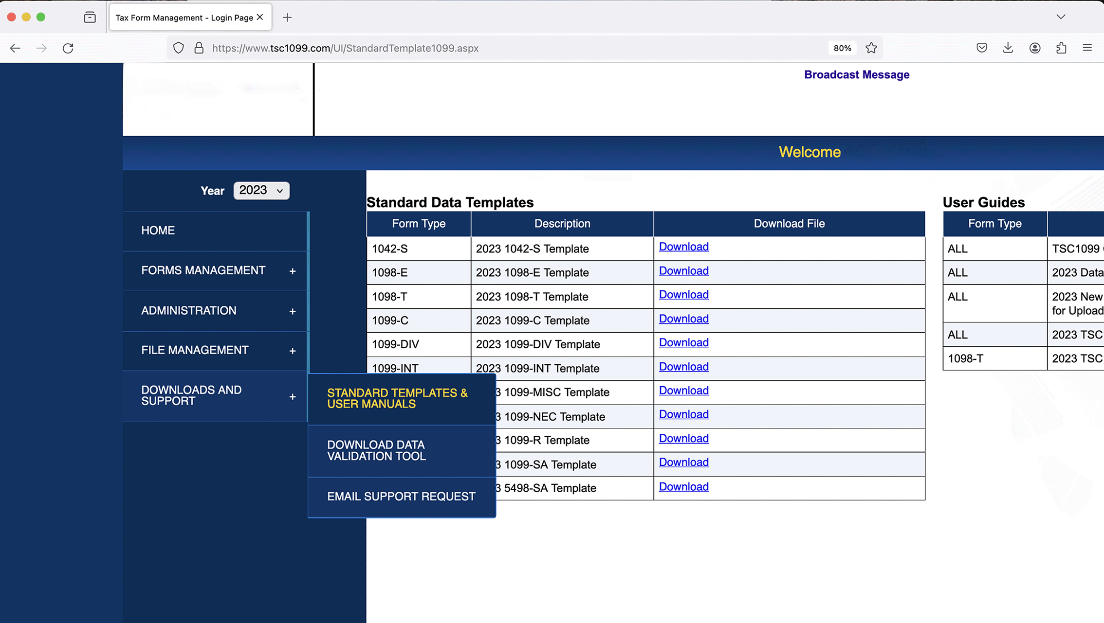Download the 1099-SA Template
This screenshot has height=623, width=1104.
[x=683, y=463]
